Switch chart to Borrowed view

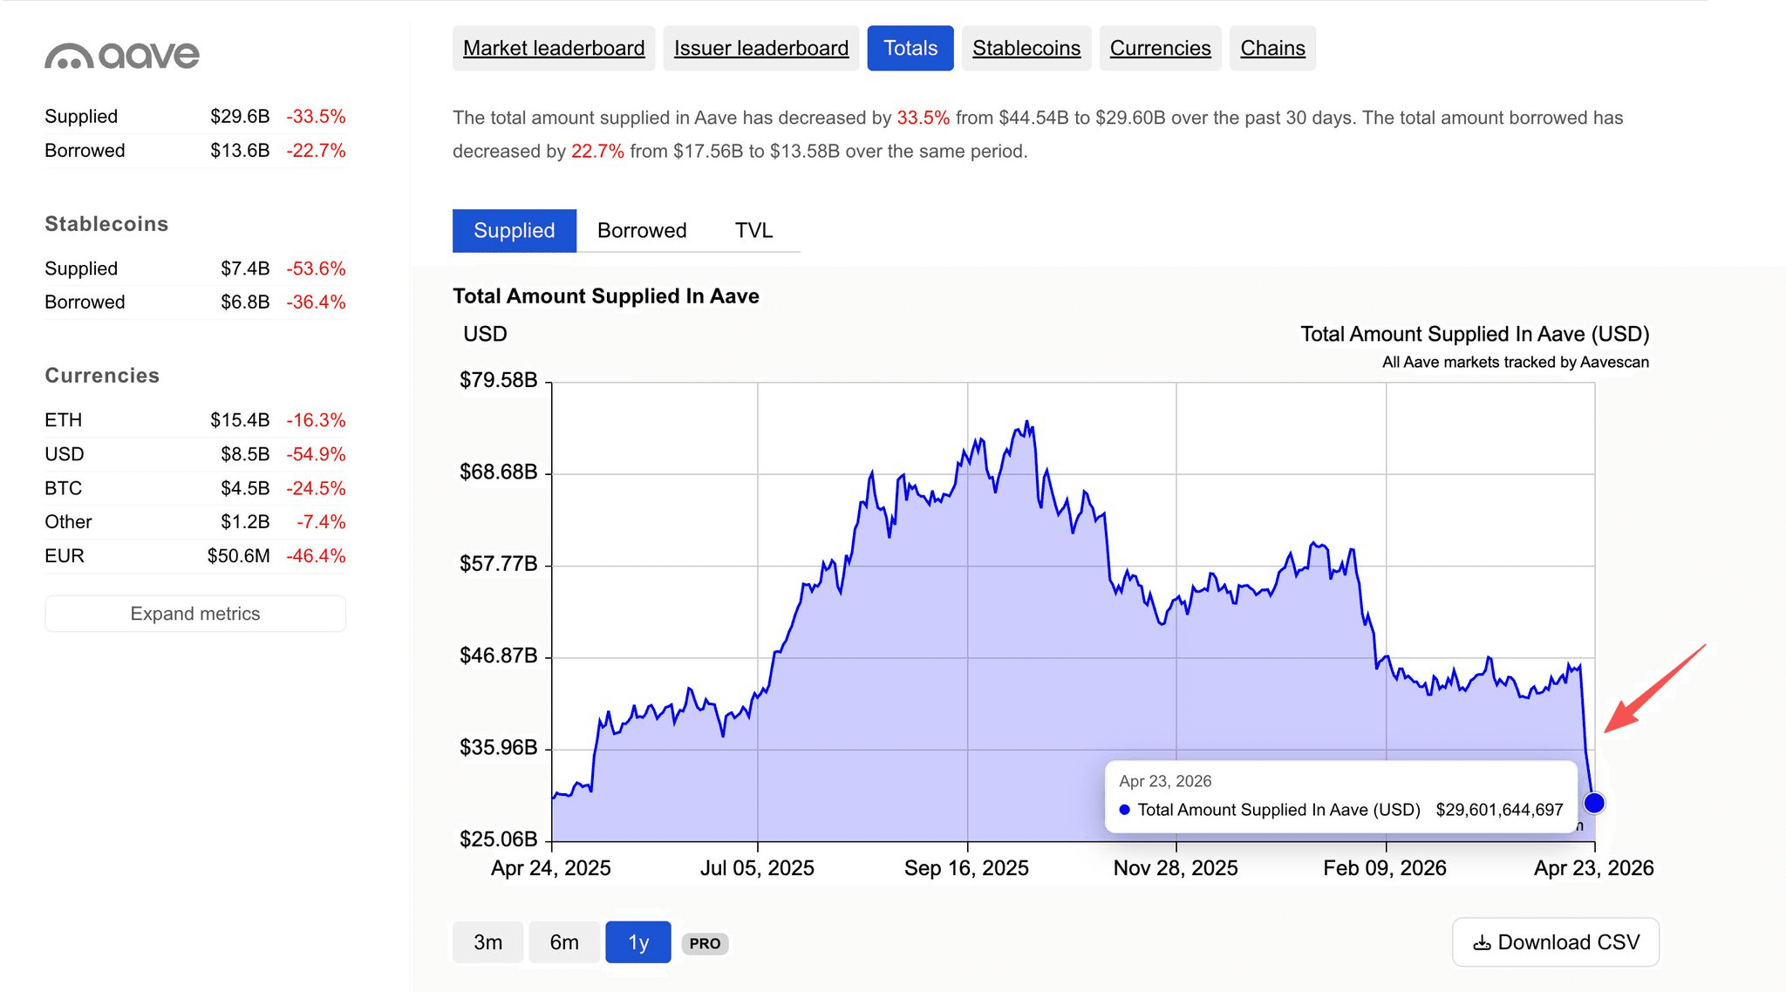642,230
